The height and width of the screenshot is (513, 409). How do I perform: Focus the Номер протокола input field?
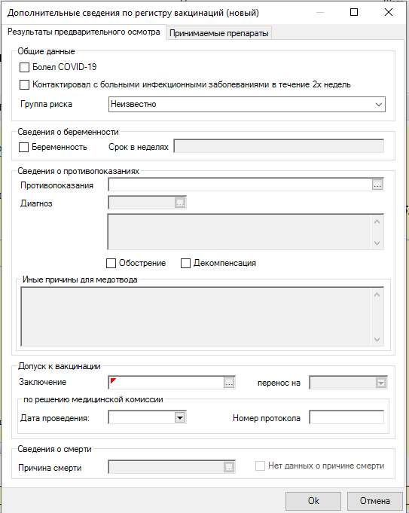[346, 417]
